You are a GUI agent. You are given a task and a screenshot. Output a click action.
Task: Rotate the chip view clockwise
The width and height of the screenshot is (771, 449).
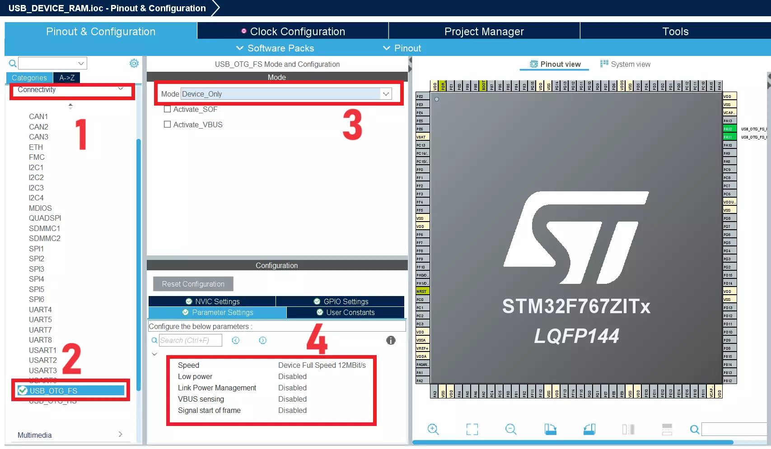[x=550, y=429]
